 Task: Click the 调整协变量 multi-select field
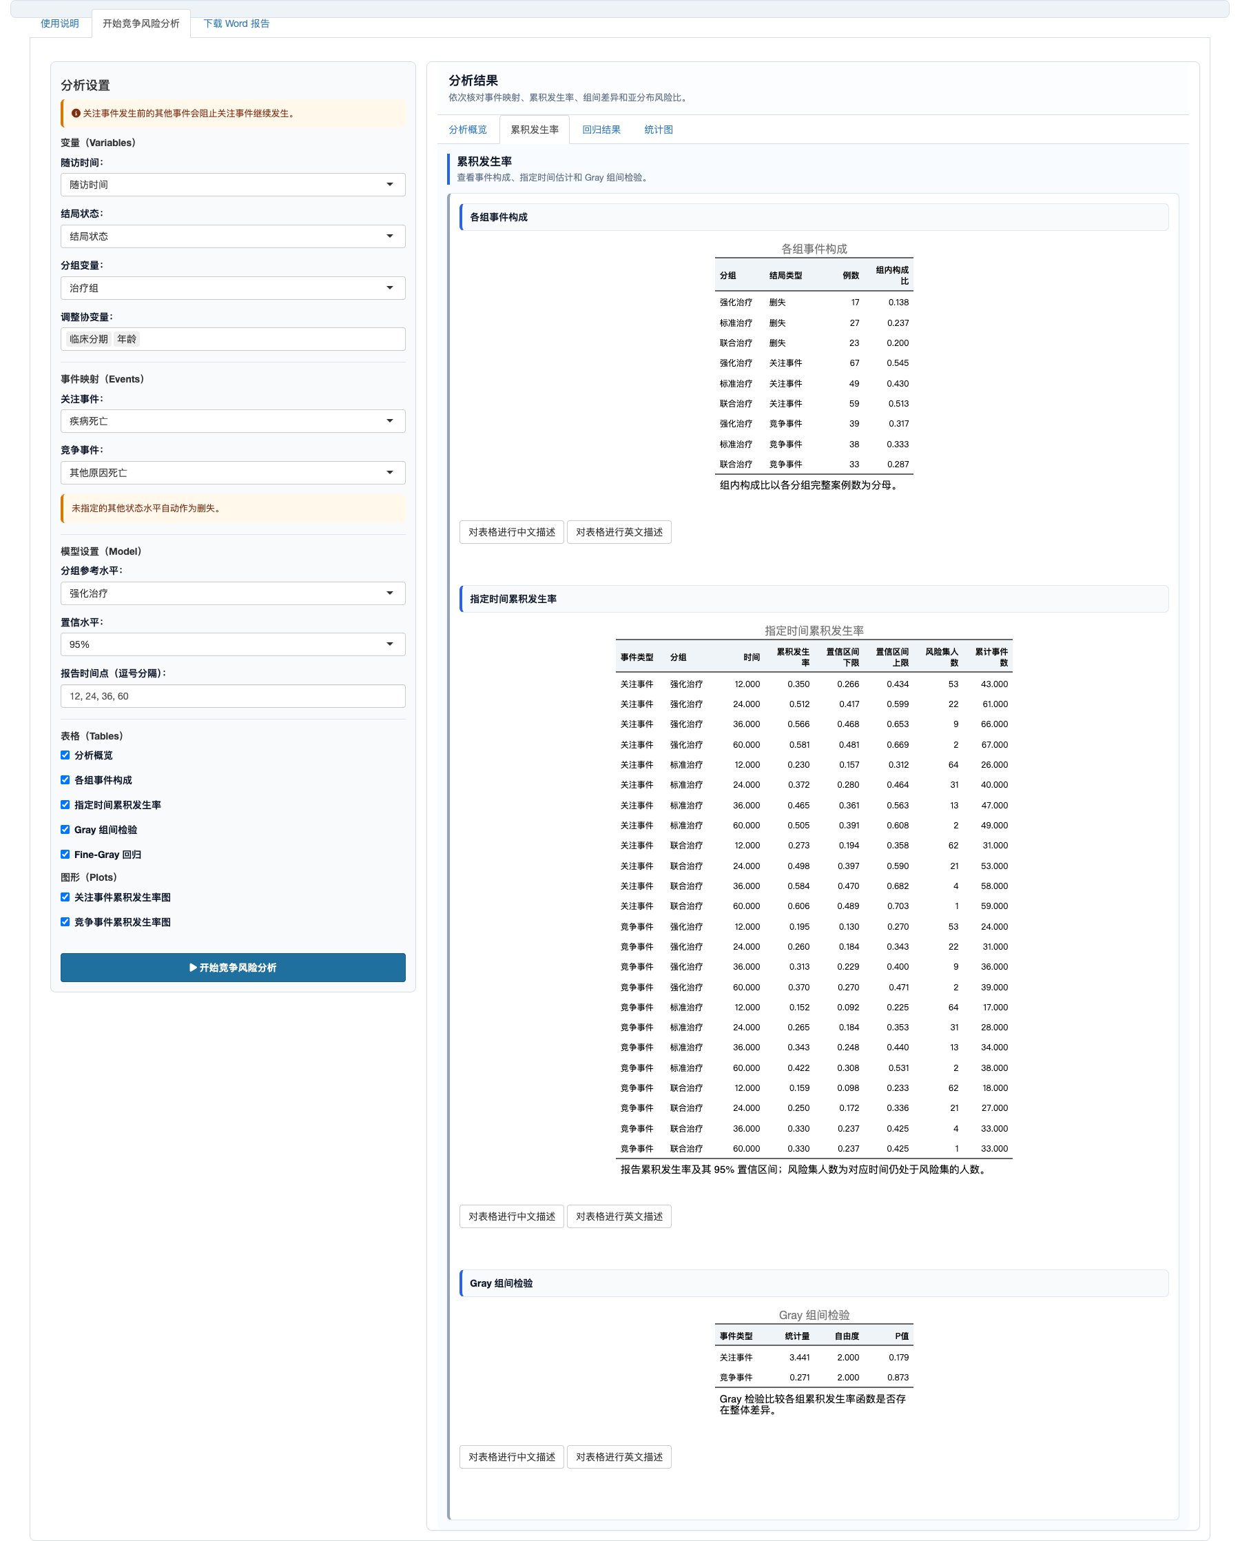click(233, 339)
